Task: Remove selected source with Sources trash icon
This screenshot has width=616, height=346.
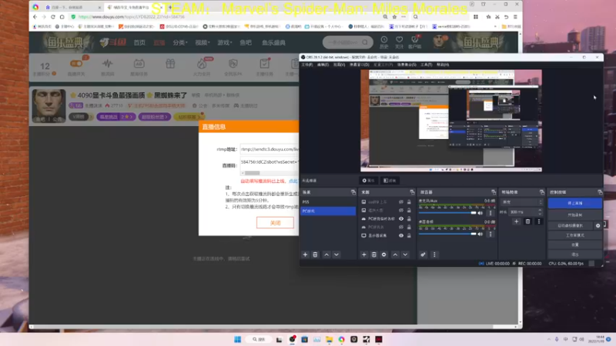Action: [373, 255]
